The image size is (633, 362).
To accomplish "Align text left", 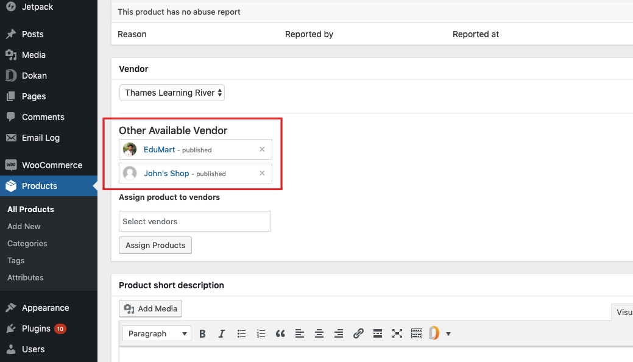I will click(300, 334).
